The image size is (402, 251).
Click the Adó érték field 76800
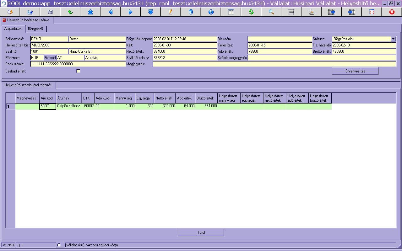[280, 51]
